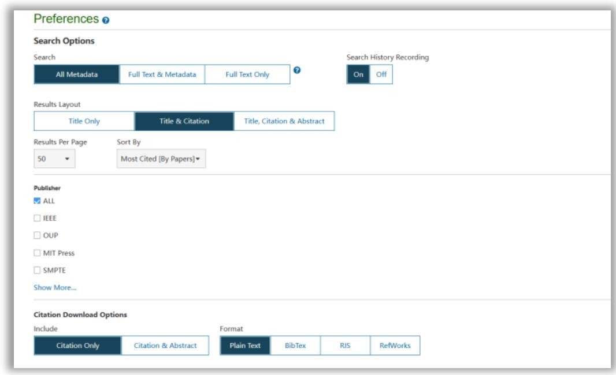
Task: Select Citation & Abstract include option
Action: 165,346
